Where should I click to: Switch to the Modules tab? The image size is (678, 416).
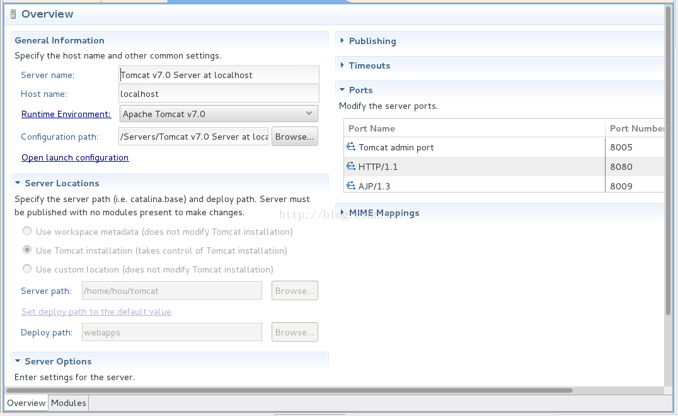point(68,403)
